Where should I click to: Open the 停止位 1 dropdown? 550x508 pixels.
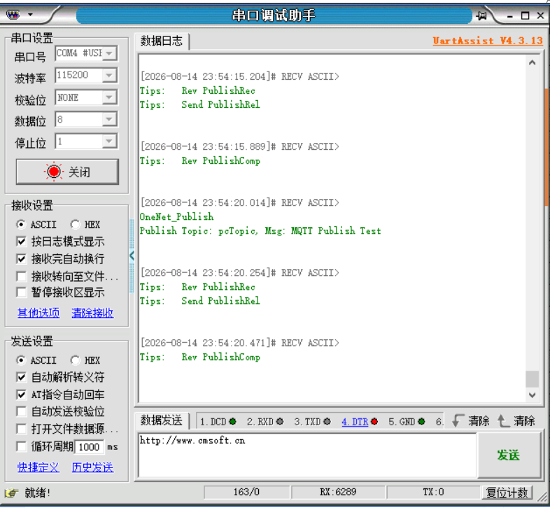click(109, 142)
